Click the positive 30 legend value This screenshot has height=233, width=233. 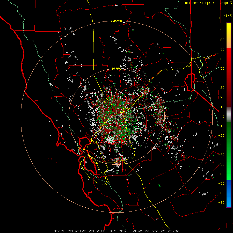pos(222,88)
